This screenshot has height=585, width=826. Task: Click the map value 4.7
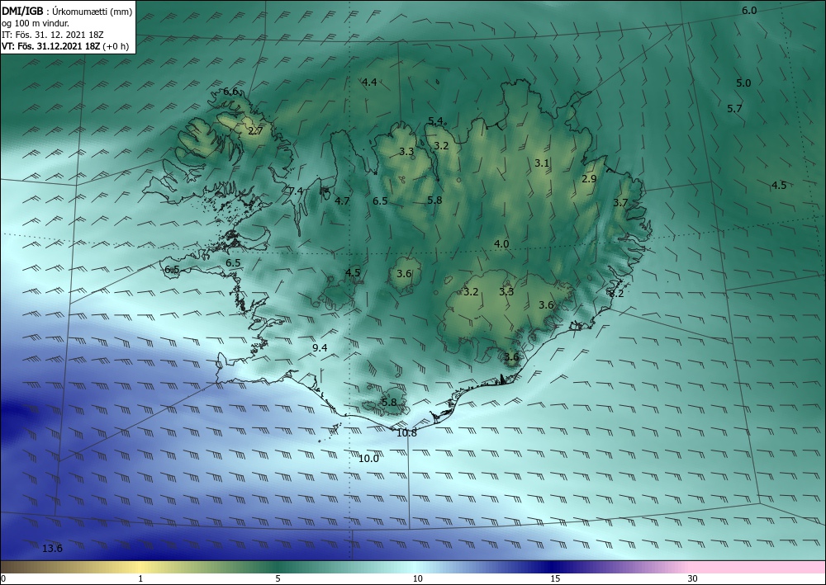[x=342, y=201]
